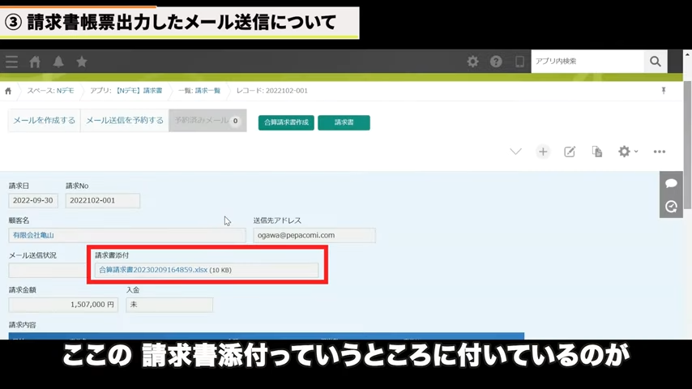The width and height of the screenshot is (692, 389).
Task: Click the 請求No value 2022102-001
Action: [x=102, y=200]
